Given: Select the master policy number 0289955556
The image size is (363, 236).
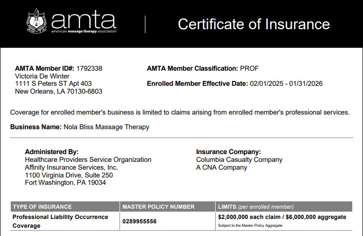Looking at the screenshot, I should (140, 221).
